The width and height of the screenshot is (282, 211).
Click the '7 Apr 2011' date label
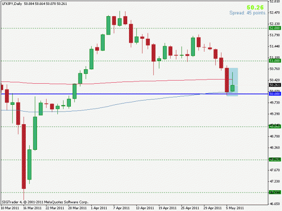(121, 208)
